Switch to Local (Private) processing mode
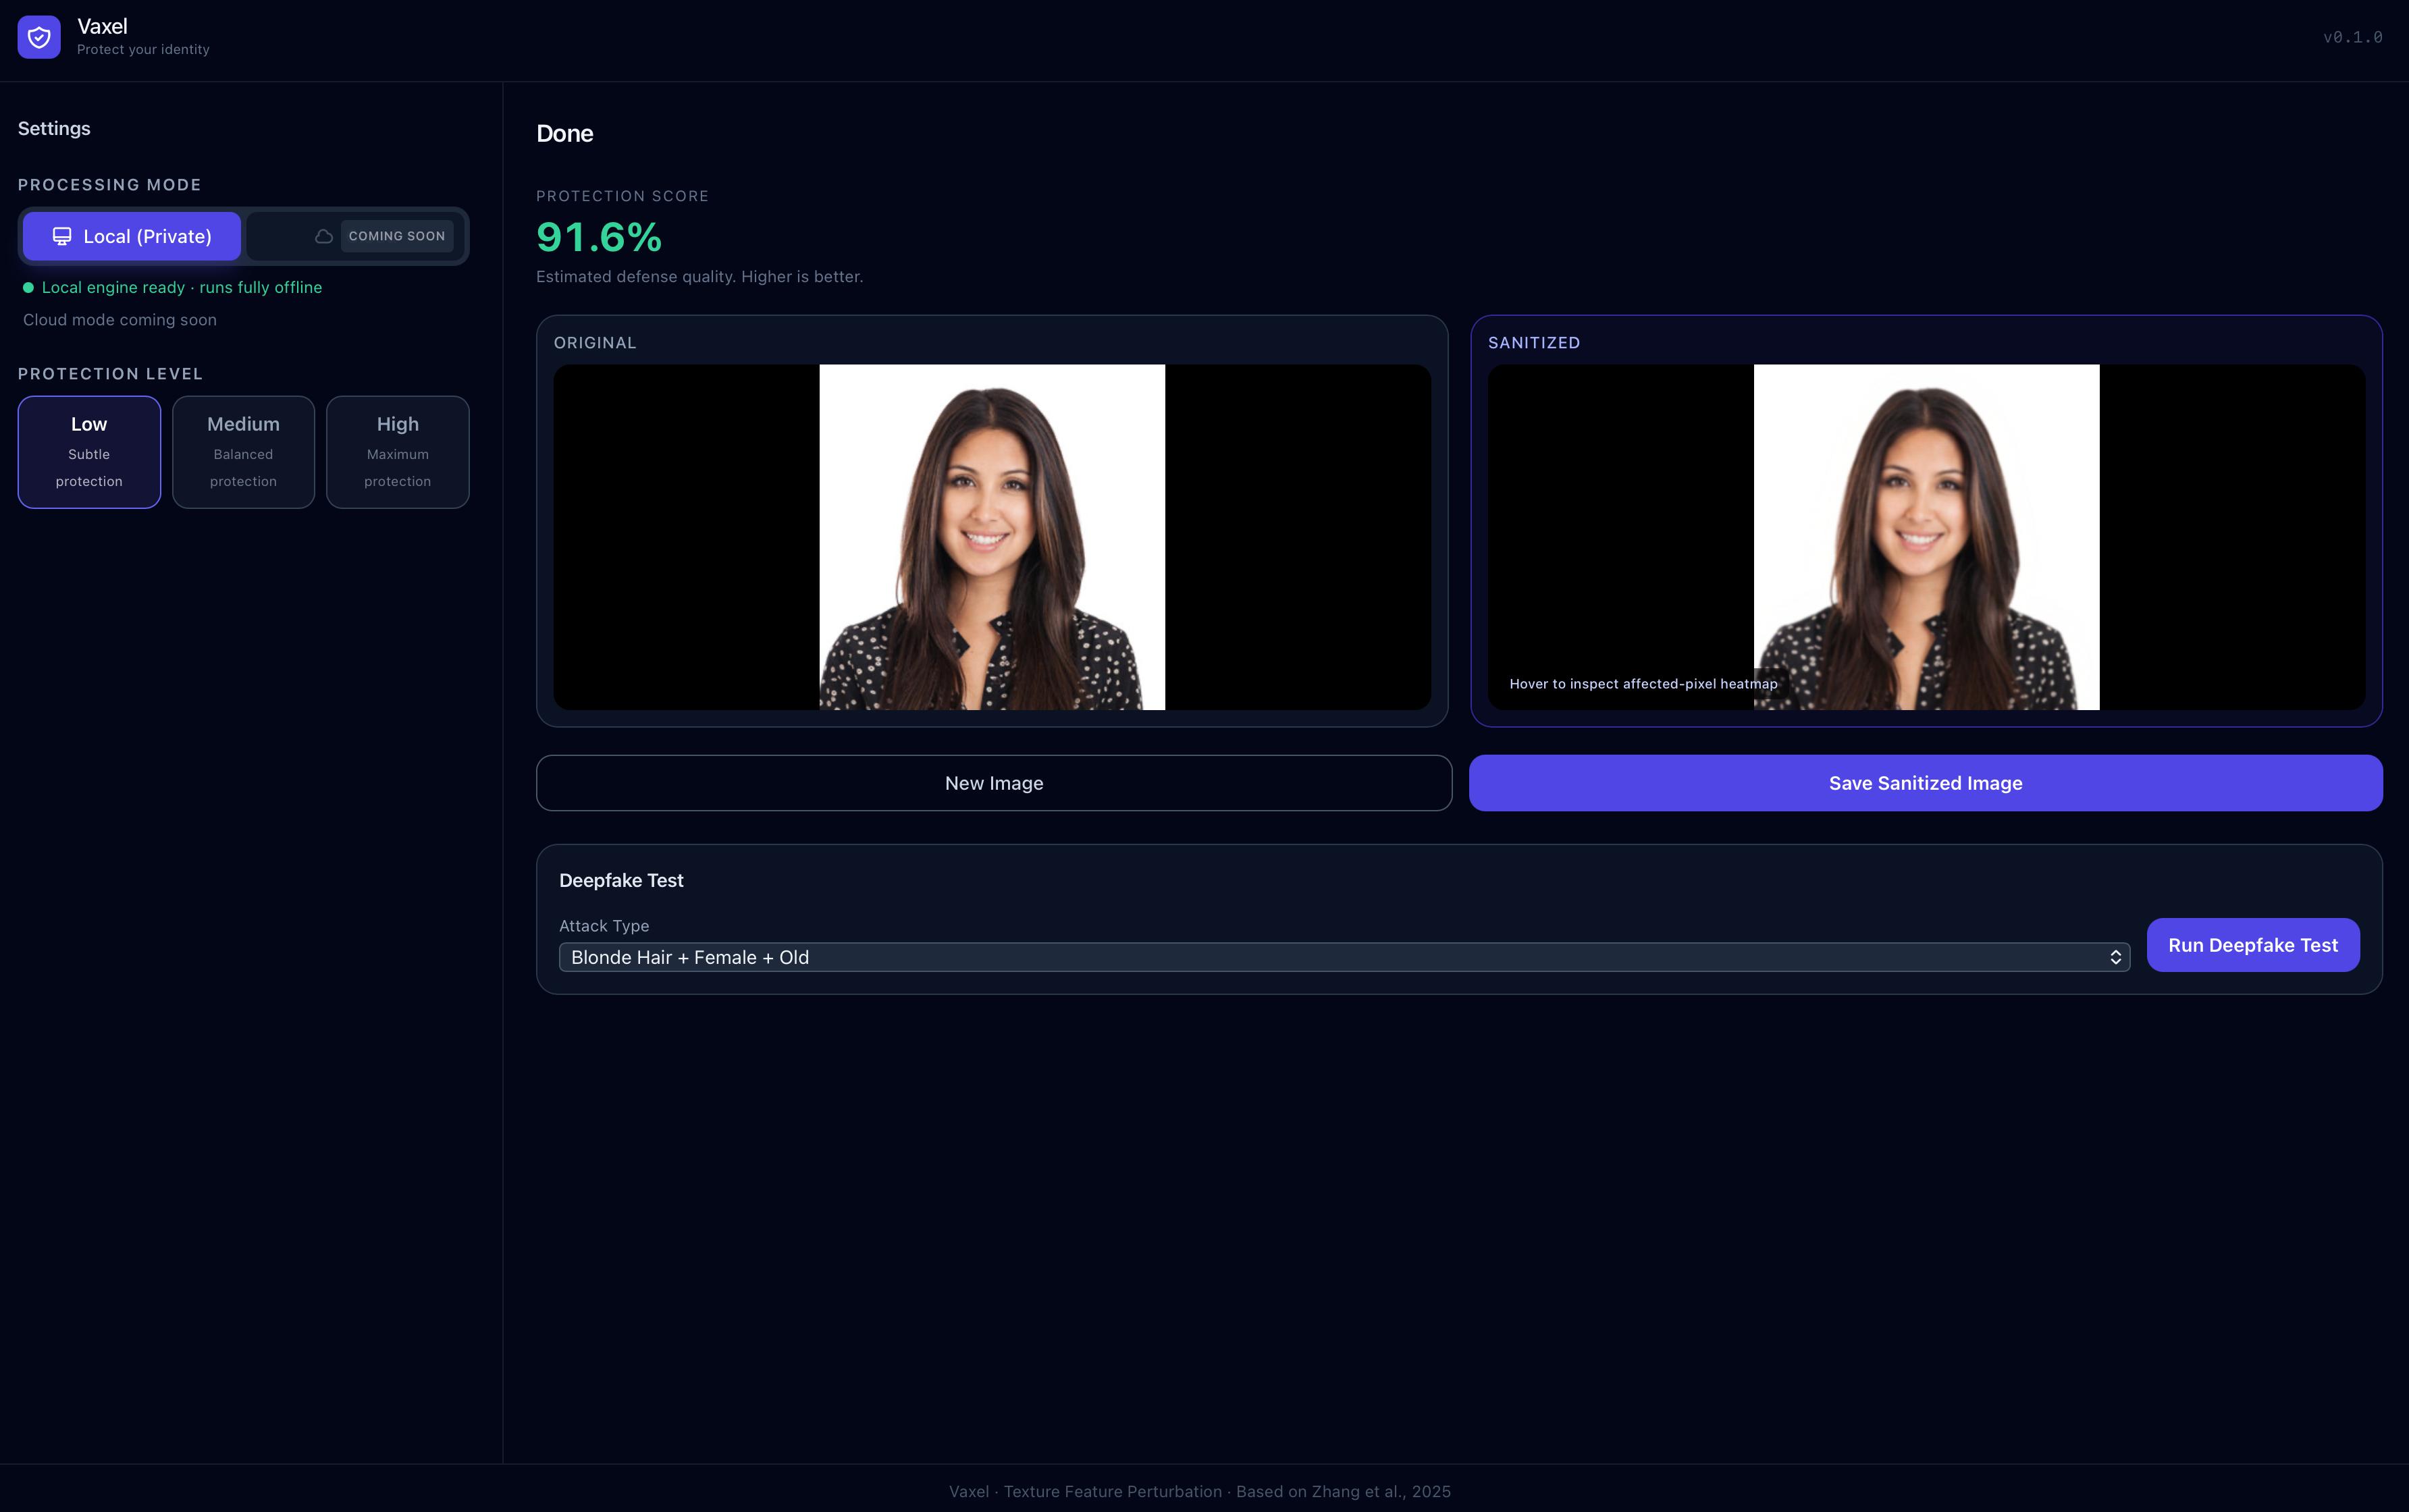 tap(132, 236)
